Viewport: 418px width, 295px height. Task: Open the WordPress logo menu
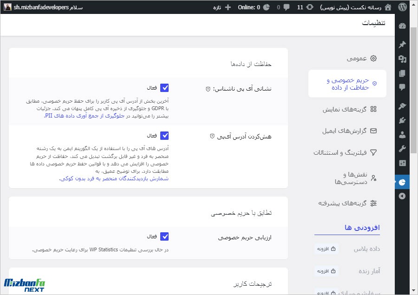click(402, 7)
